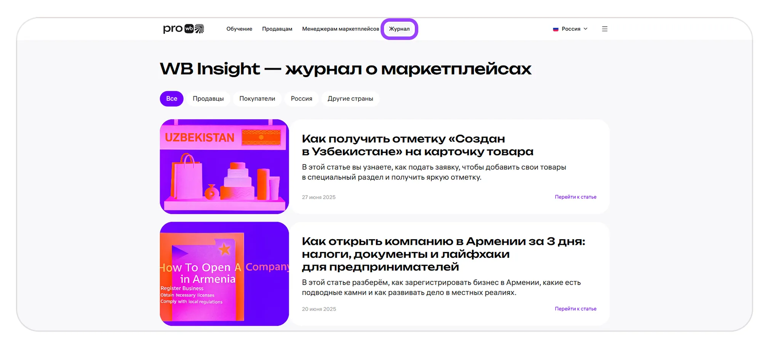Image resolution: width=768 pixels, height=349 pixels.
Task: Select the Все filter chip
Action: click(171, 98)
